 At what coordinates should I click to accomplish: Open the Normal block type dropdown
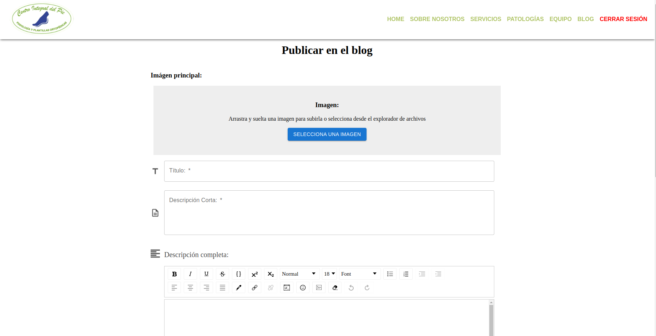(x=299, y=274)
